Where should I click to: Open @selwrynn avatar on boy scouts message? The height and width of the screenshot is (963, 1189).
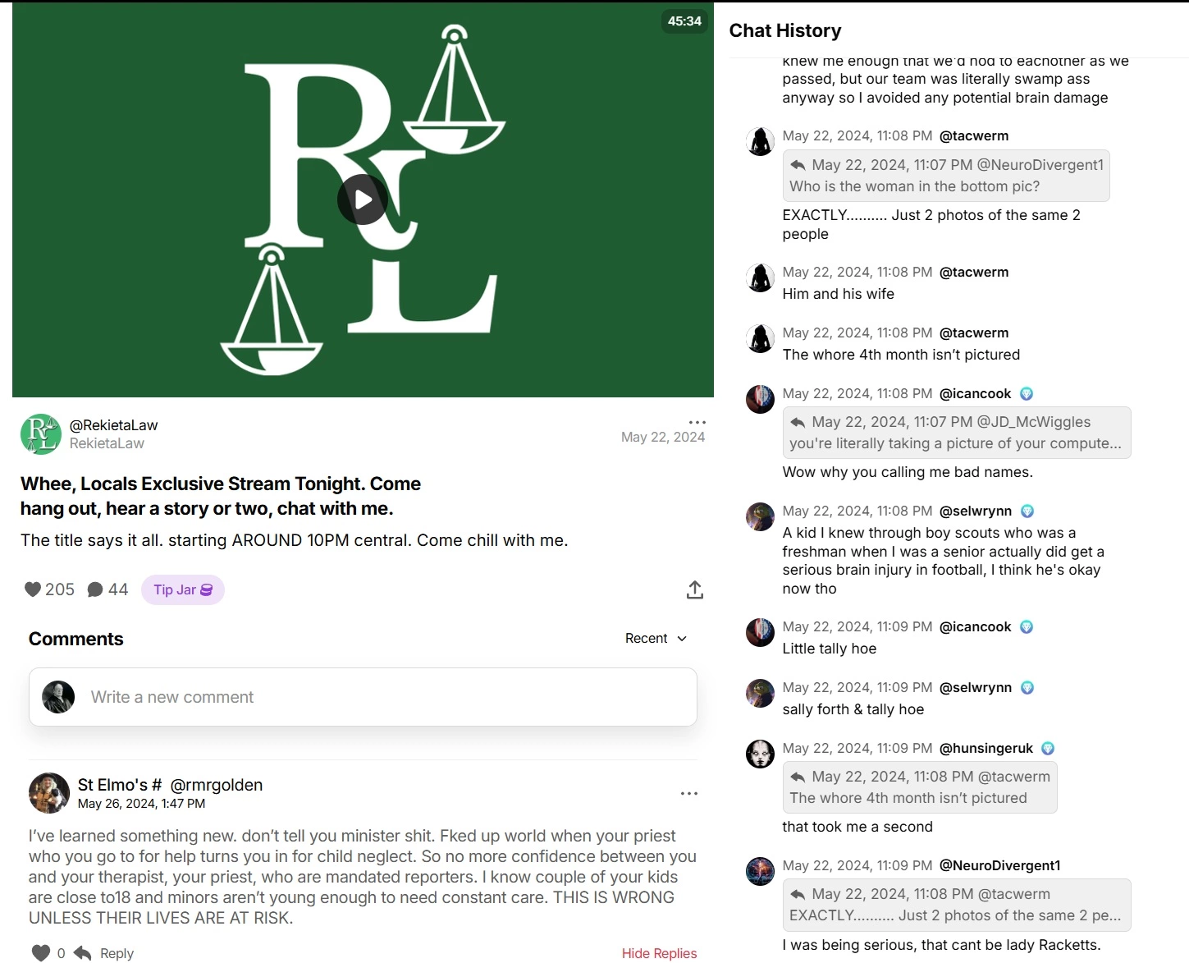(x=760, y=516)
